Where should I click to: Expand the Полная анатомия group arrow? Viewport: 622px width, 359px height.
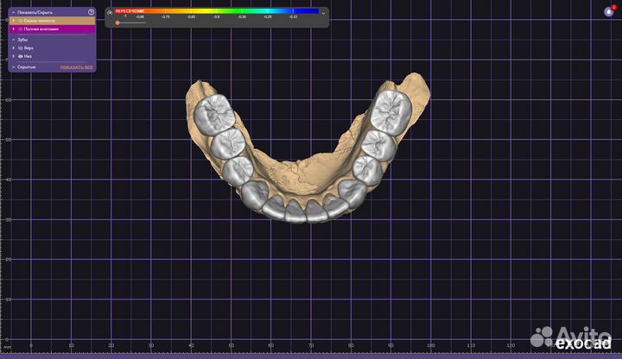pos(14,28)
